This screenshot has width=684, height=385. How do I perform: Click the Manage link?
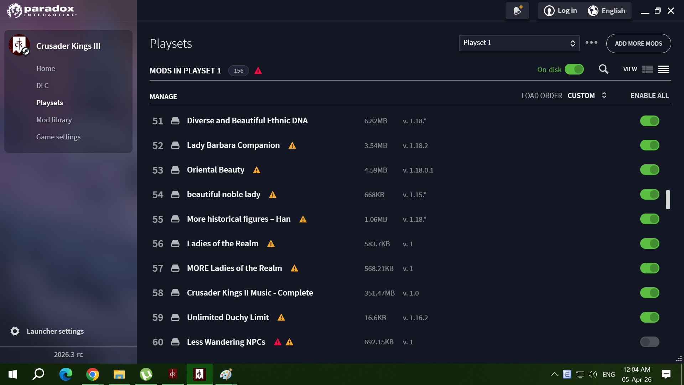[x=163, y=97]
